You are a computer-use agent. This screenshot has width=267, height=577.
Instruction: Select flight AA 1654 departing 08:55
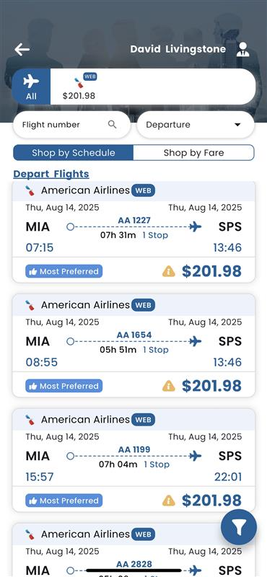coord(133,345)
